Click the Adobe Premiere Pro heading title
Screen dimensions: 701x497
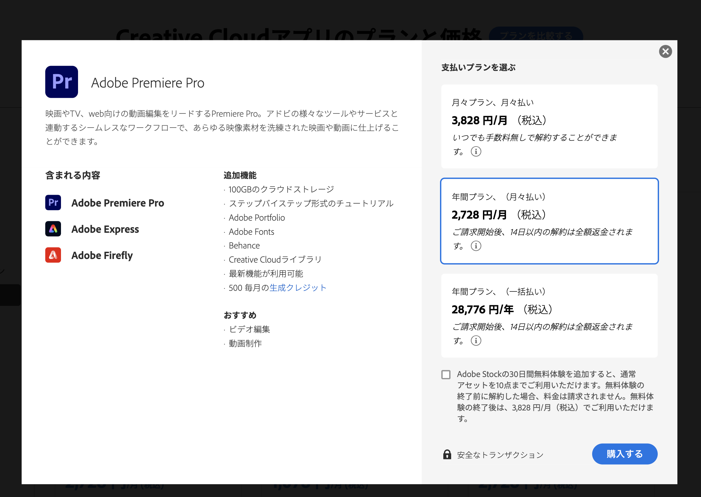tap(148, 83)
